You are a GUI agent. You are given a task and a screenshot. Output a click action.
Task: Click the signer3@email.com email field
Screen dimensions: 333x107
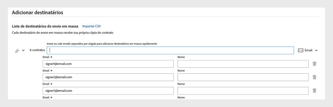coord(108,91)
